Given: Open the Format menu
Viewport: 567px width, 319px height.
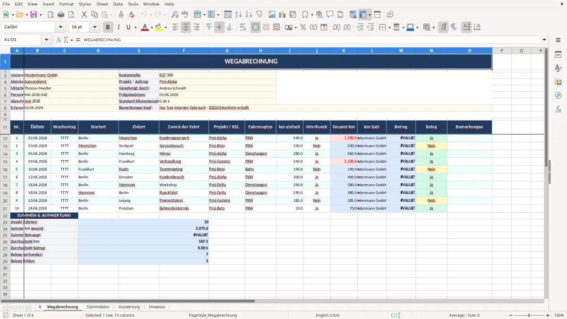Looking at the screenshot, I should (x=66, y=4).
